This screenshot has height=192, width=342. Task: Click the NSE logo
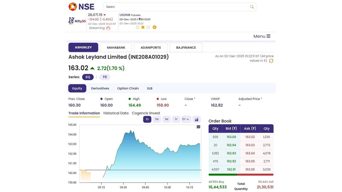tap(81, 7)
